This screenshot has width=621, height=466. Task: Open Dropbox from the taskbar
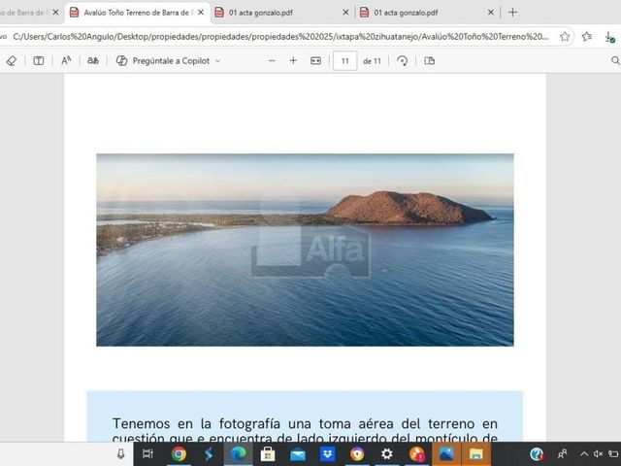click(327, 454)
